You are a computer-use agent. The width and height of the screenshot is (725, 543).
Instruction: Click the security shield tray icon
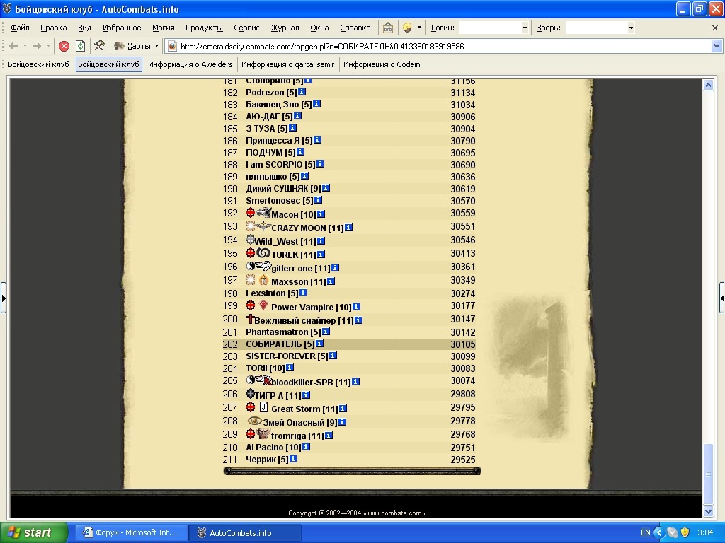point(685,532)
